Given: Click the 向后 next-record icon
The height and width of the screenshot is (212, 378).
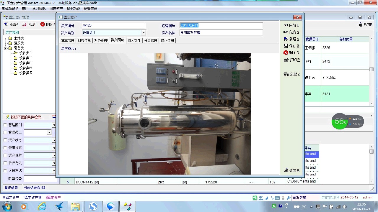Looking at the screenshot, I should point(286,32).
